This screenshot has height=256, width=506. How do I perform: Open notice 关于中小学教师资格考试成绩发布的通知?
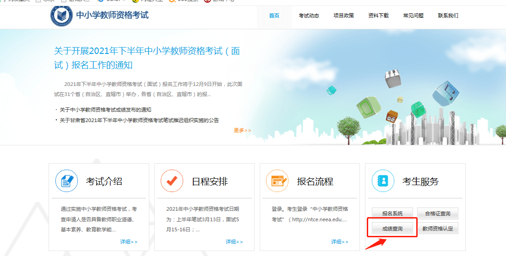click(x=105, y=110)
